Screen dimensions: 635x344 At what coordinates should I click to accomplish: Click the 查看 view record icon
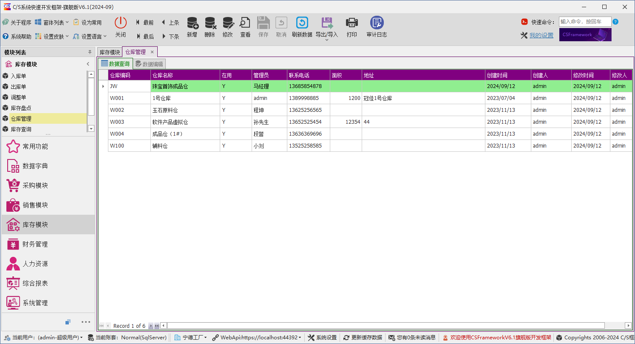(245, 23)
